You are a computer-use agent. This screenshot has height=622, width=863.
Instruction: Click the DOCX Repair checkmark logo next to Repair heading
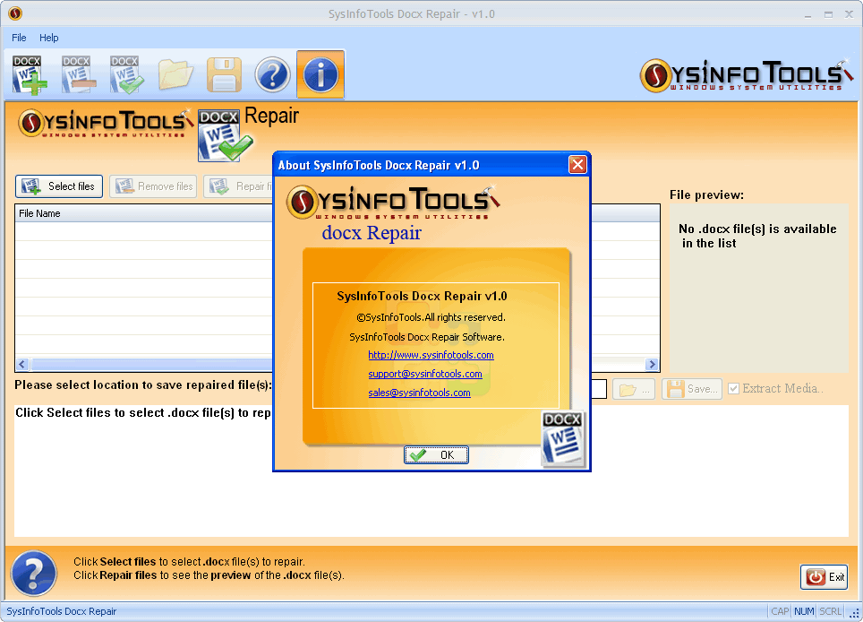pos(225,135)
